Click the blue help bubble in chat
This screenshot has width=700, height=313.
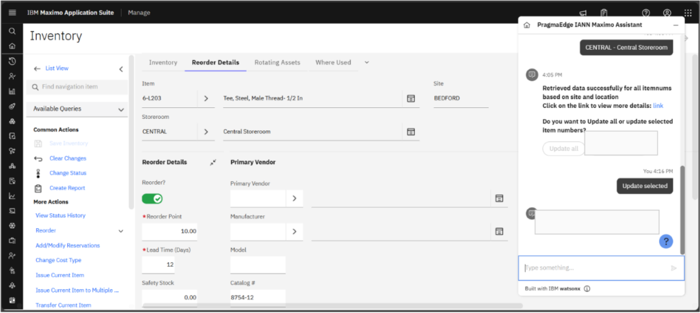[666, 241]
